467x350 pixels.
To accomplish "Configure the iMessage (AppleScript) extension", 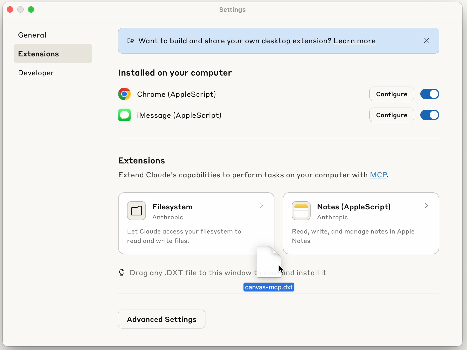I will tap(392, 115).
